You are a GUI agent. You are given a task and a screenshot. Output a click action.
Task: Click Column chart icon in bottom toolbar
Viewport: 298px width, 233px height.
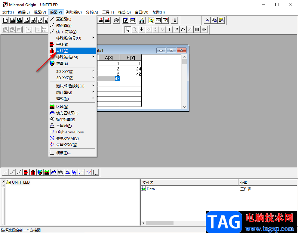(x=33, y=172)
